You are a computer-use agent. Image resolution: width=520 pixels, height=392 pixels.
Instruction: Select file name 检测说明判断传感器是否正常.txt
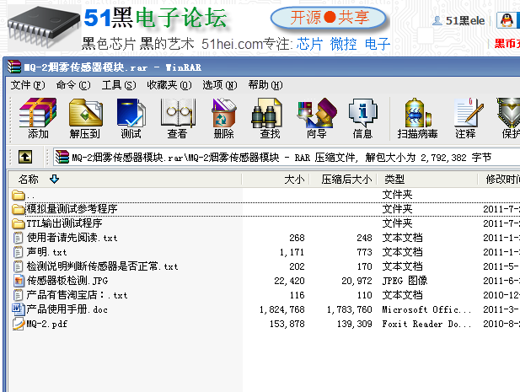(x=103, y=266)
